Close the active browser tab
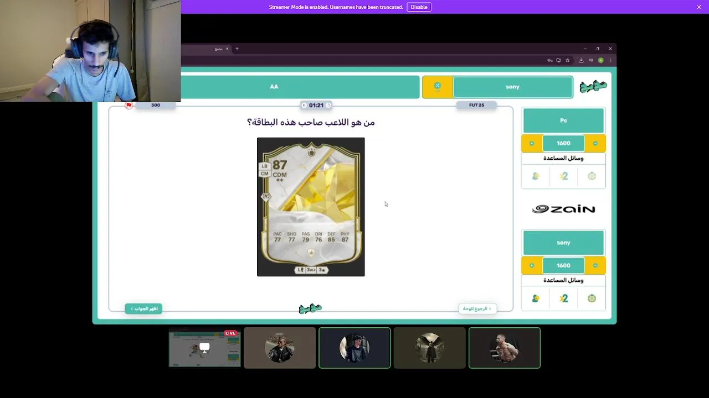Image resolution: width=709 pixels, height=398 pixels. pos(227,49)
